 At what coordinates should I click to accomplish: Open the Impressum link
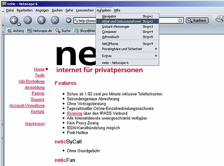(x=35, y=124)
